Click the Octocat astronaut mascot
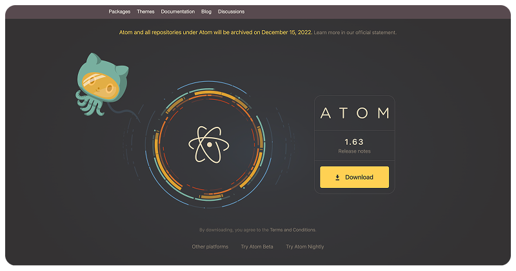Viewport: 516px width, 271px height. [x=102, y=85]
